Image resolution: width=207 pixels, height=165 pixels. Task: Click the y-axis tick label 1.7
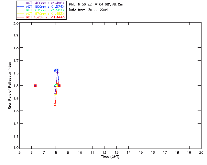(x=16, y=61)
